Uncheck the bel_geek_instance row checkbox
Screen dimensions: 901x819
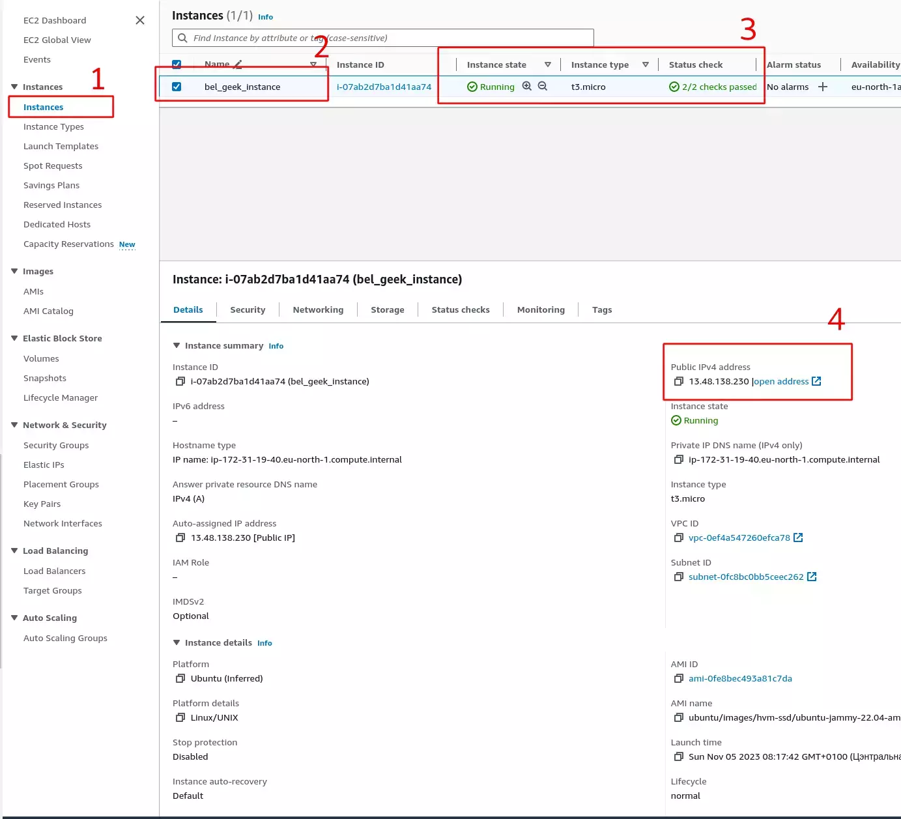(x=177, y=87)
